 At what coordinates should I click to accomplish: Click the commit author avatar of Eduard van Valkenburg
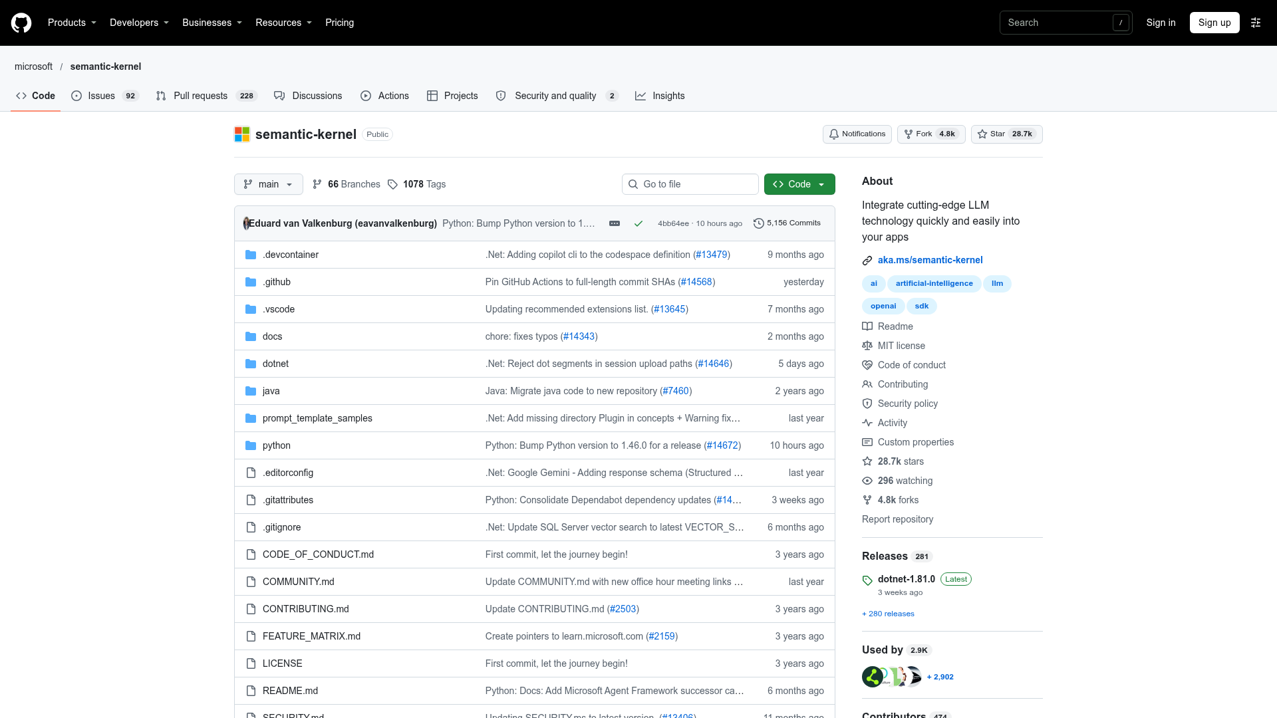point(246,223)
